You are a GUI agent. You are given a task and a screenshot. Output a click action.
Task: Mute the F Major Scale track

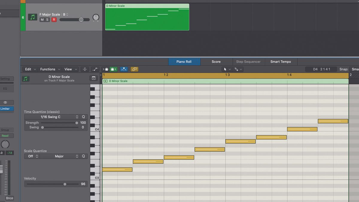coord(42,19)
